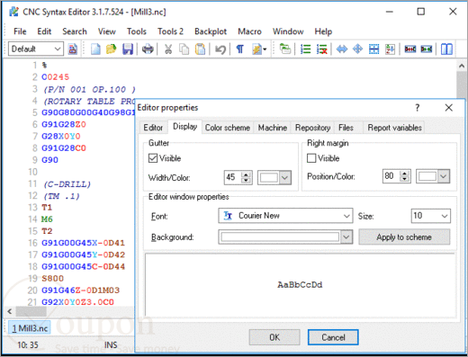This screenshot has height=357, width=468.
Task: Open the Machine tab
Action: [273, 128]
